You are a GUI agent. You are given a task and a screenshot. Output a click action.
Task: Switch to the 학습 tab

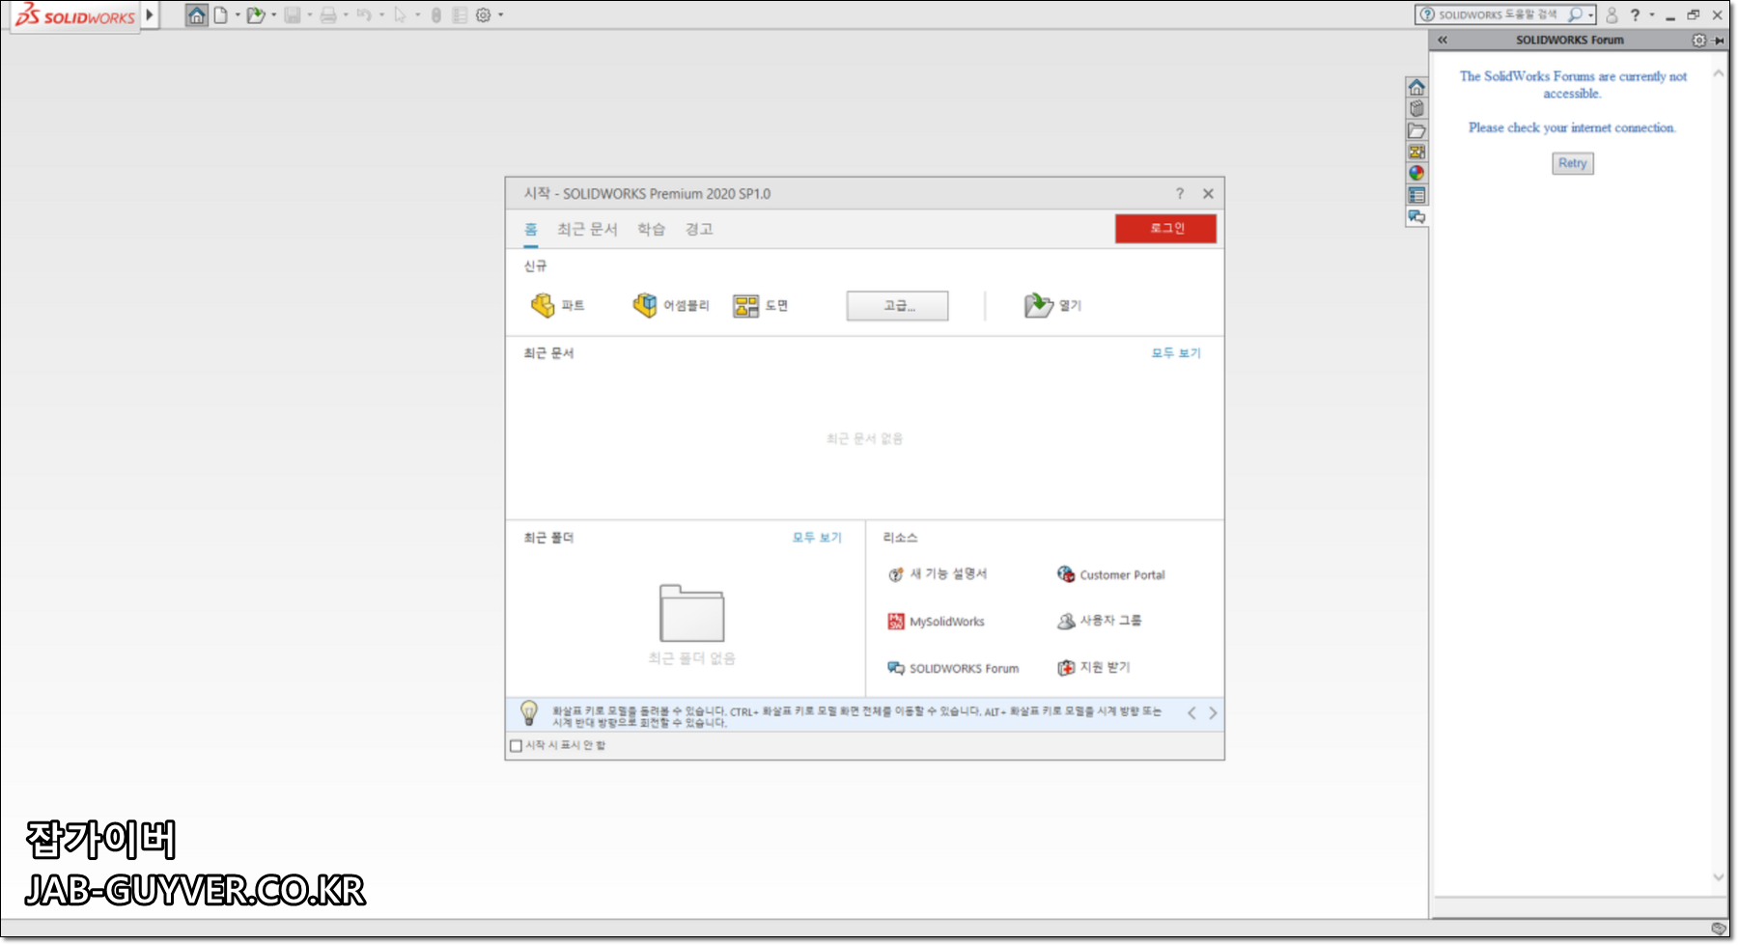652,229
